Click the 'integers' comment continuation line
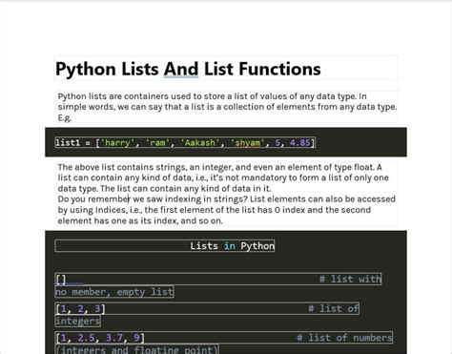This screenshot has width=452, height=354. coord(78,321)
